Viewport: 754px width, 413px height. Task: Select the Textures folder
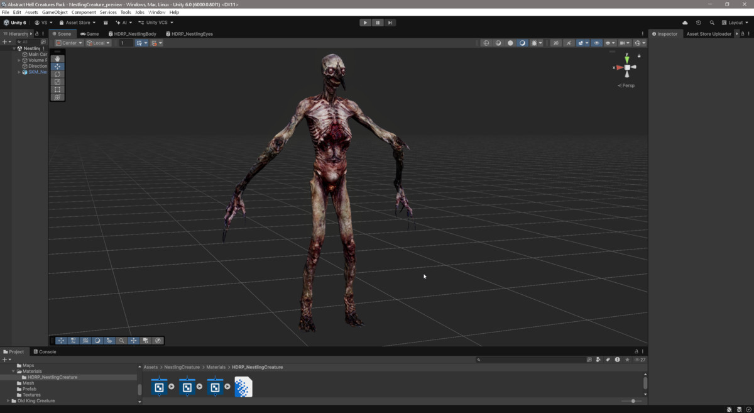28,395
